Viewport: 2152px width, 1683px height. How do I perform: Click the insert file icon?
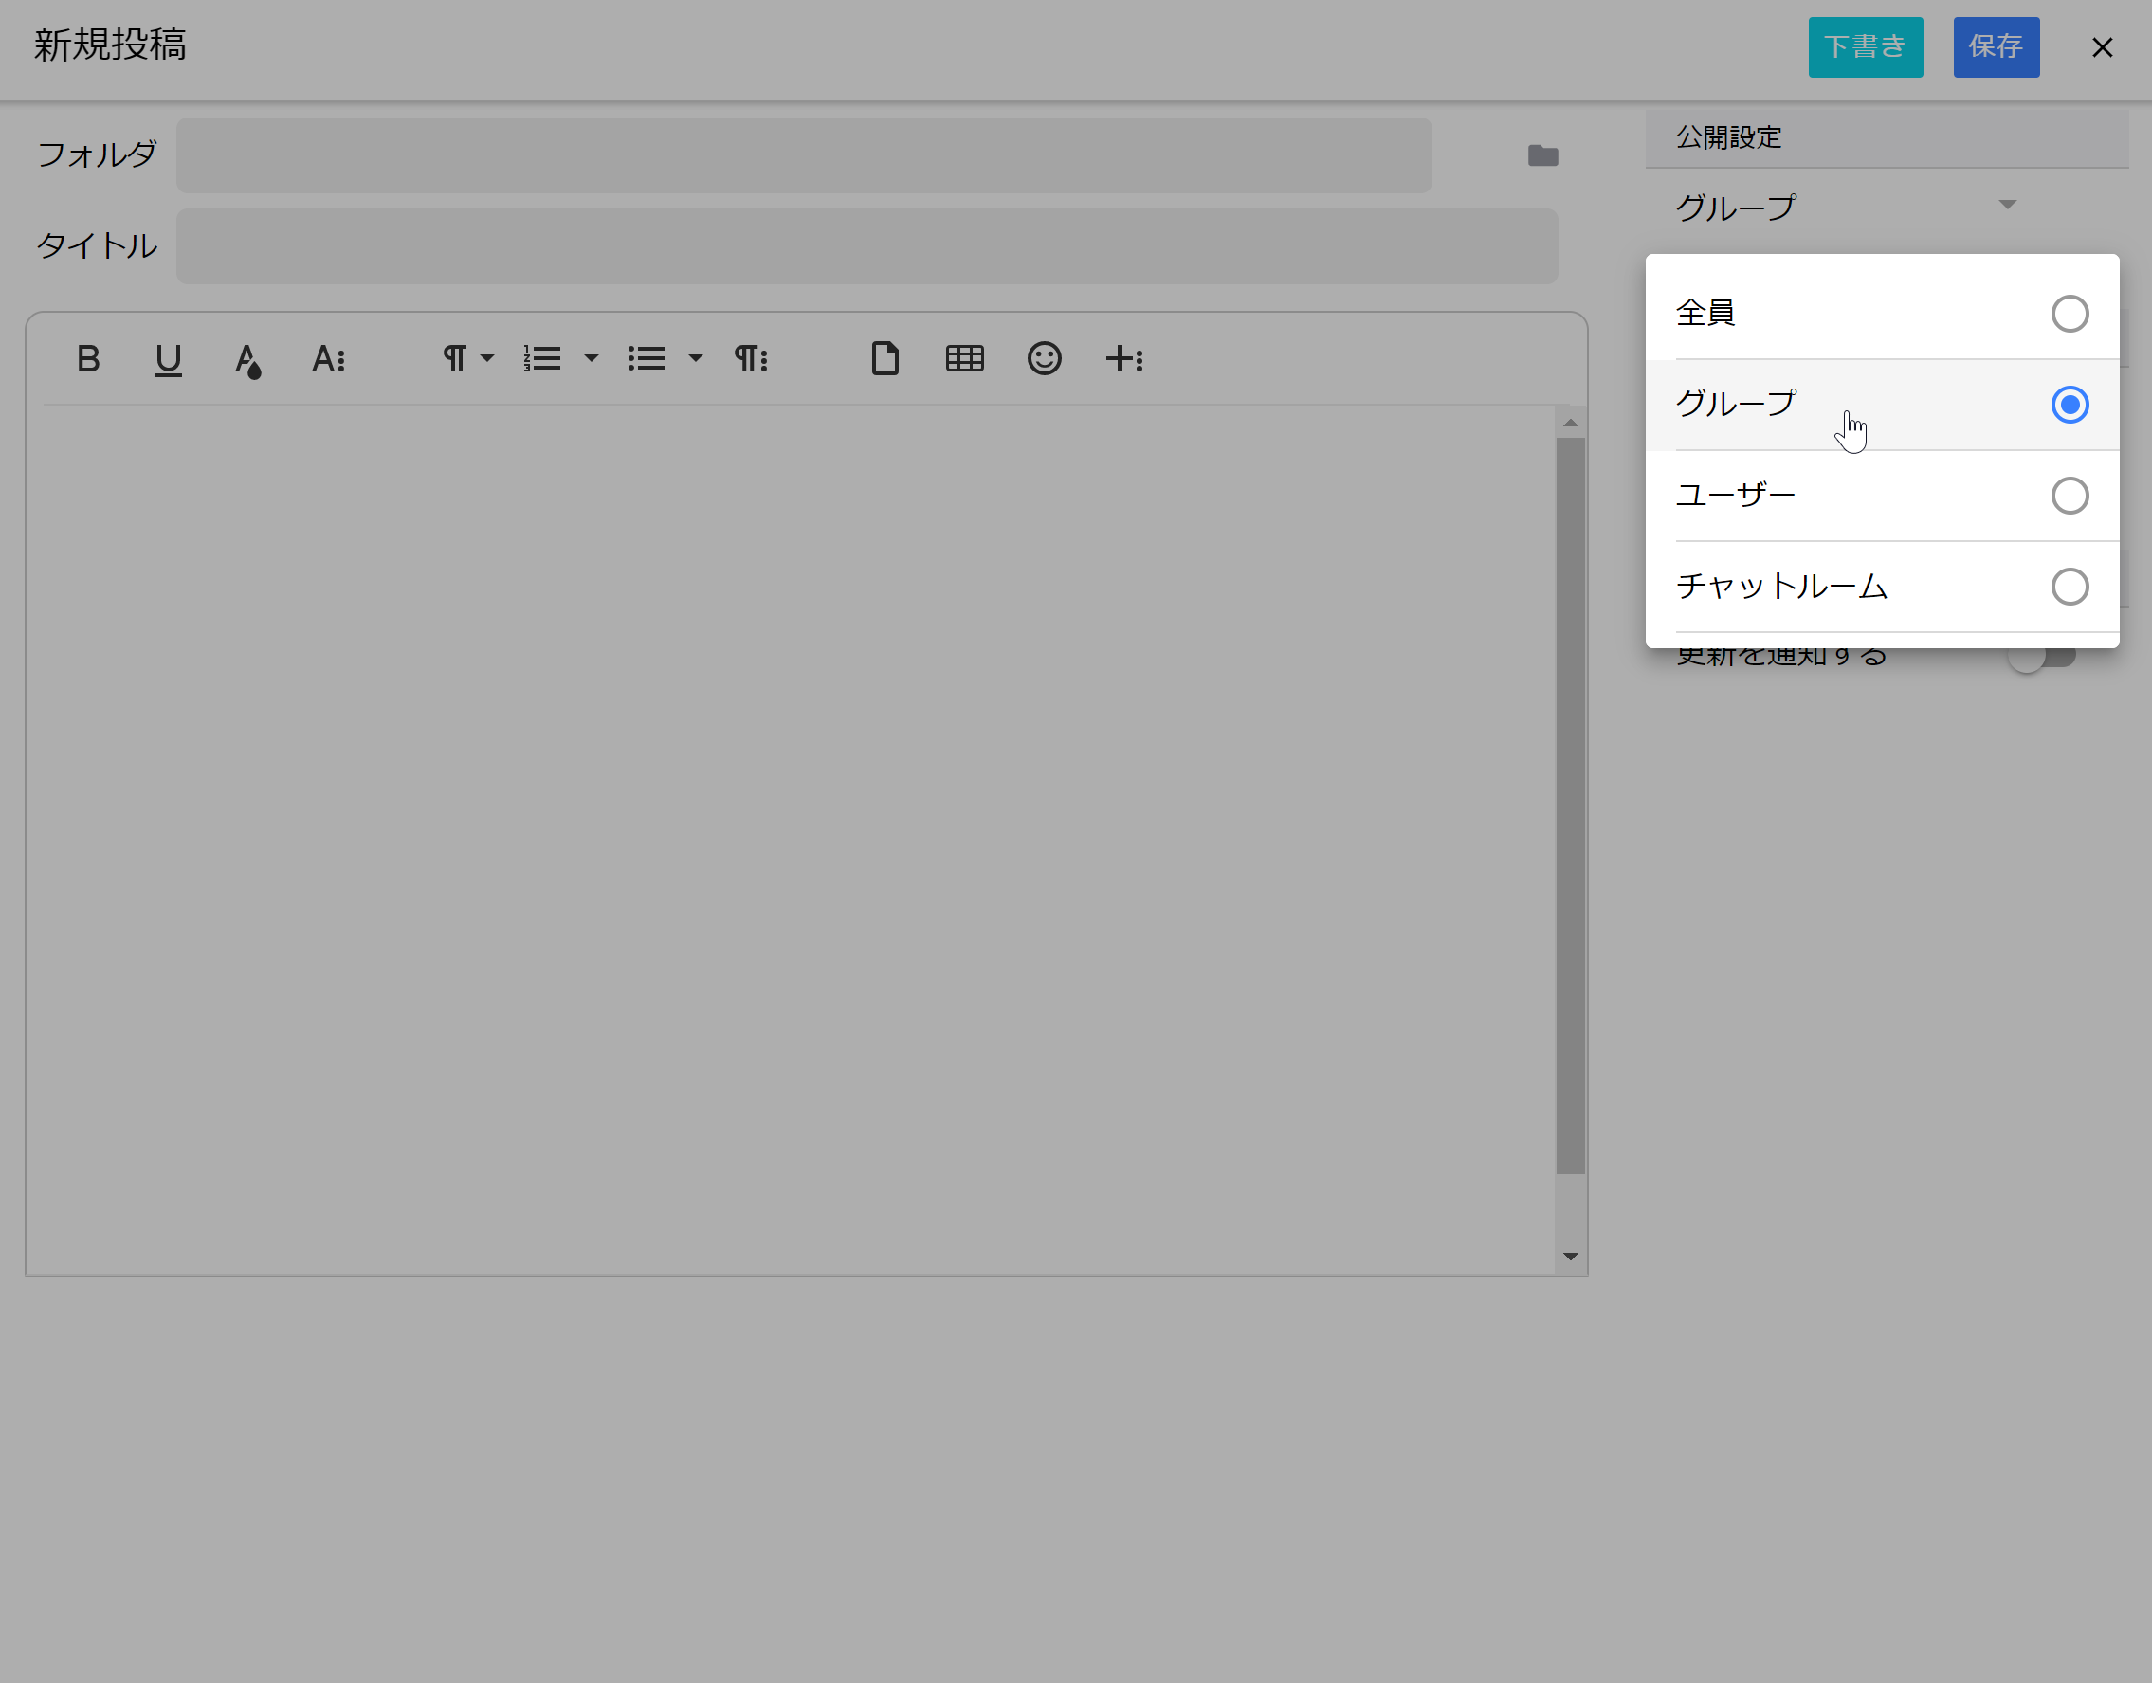pyautogui.click(x=885, y=358)
